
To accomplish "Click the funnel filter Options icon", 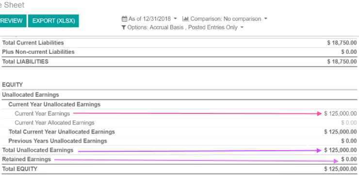I will 124,28.
